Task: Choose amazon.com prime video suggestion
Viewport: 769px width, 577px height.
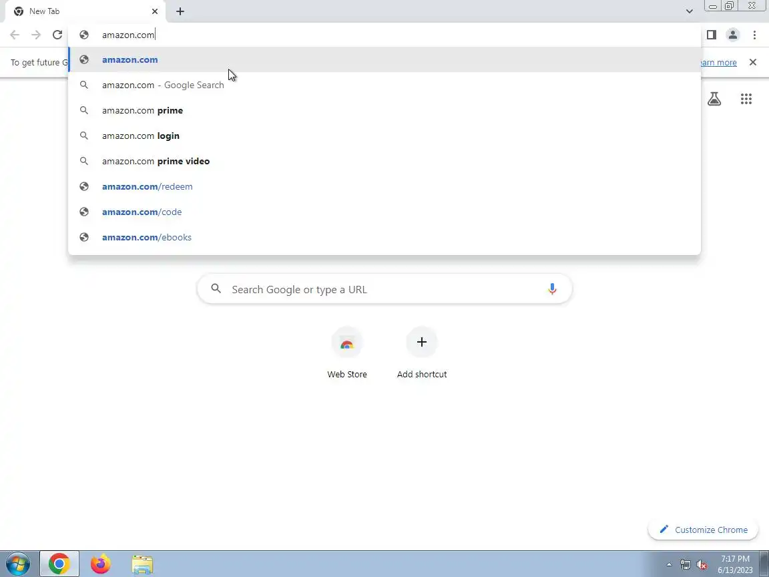Action: coord(384,161)
